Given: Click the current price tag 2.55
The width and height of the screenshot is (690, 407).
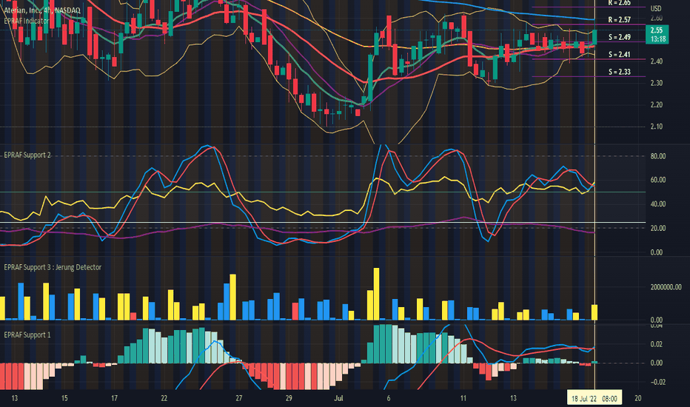Looking at the screenshot, I should tap(657, 34).
